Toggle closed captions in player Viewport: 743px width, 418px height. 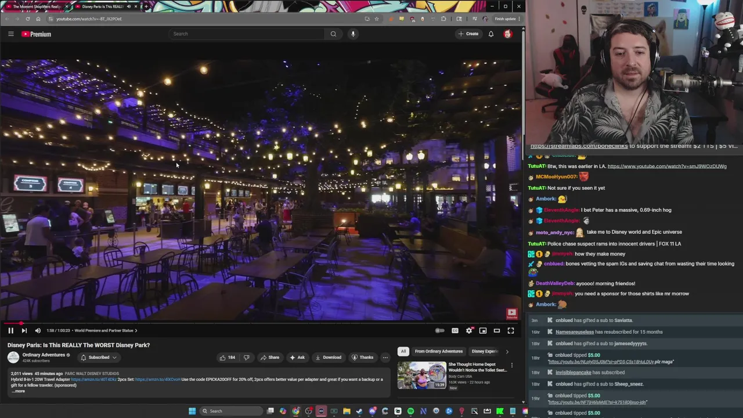click(x=455, y=330)
